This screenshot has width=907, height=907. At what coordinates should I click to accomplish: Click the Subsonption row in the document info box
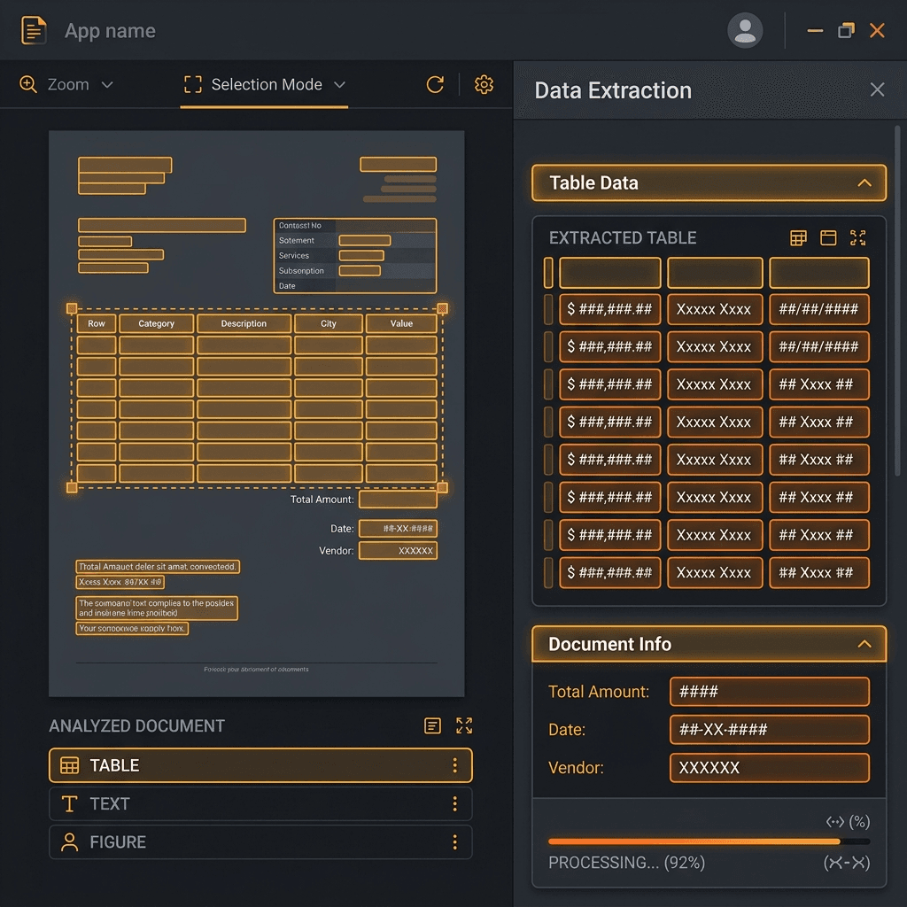coord(354,271)
